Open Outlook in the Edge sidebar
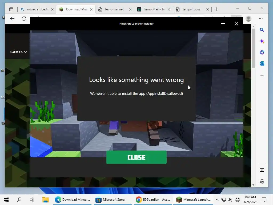This screenshot has width=273, height=205. pyautogui.click(x=262, y=64)
